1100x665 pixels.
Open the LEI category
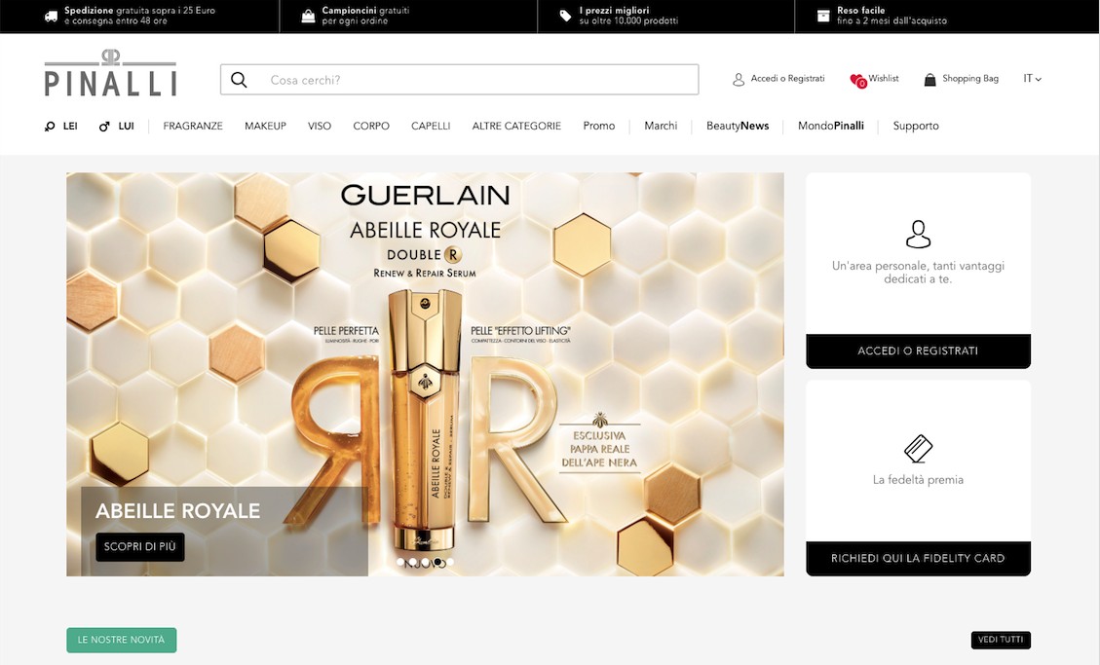click(x=70, y=127)
